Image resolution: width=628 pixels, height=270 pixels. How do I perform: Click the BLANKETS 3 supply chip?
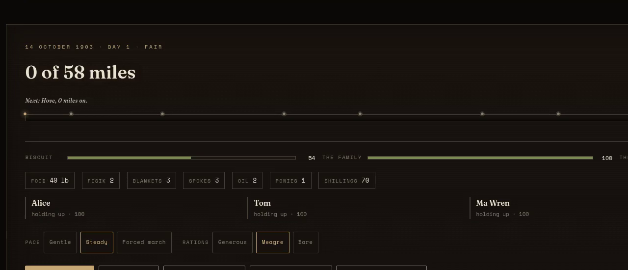point(152,181)
